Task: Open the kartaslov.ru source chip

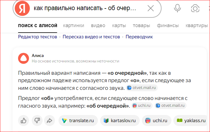Action: (x=120, y=120)
